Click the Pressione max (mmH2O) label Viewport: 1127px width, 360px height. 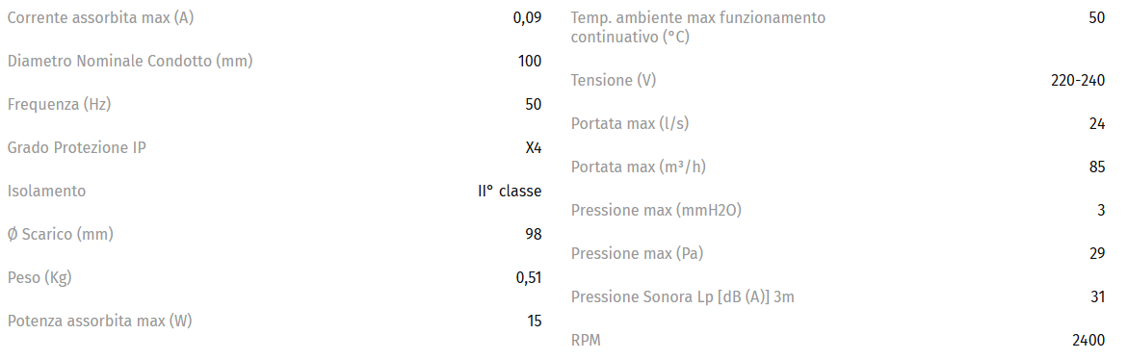(x=656, y=211)
